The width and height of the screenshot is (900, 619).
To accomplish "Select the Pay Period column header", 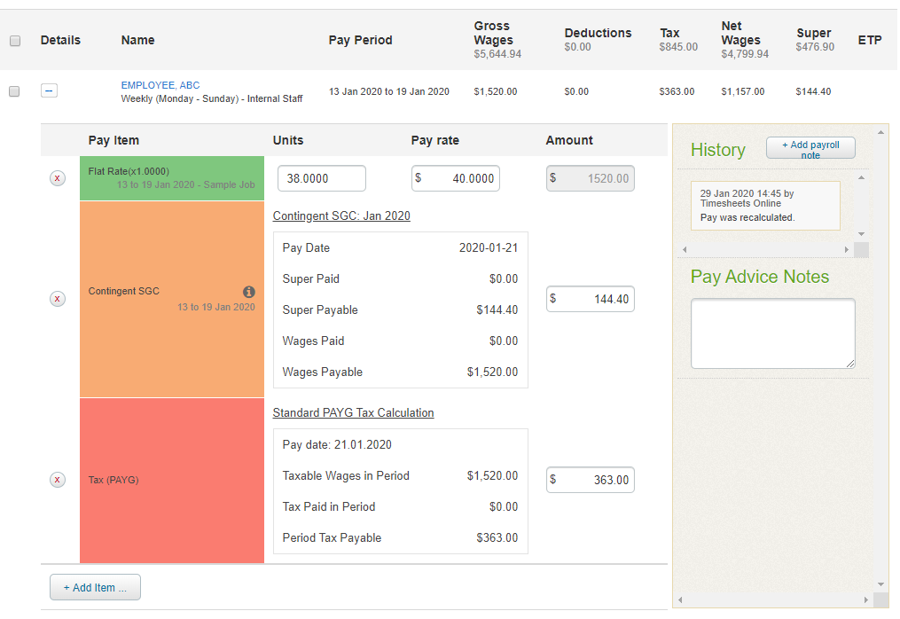I will pos(360,40).
